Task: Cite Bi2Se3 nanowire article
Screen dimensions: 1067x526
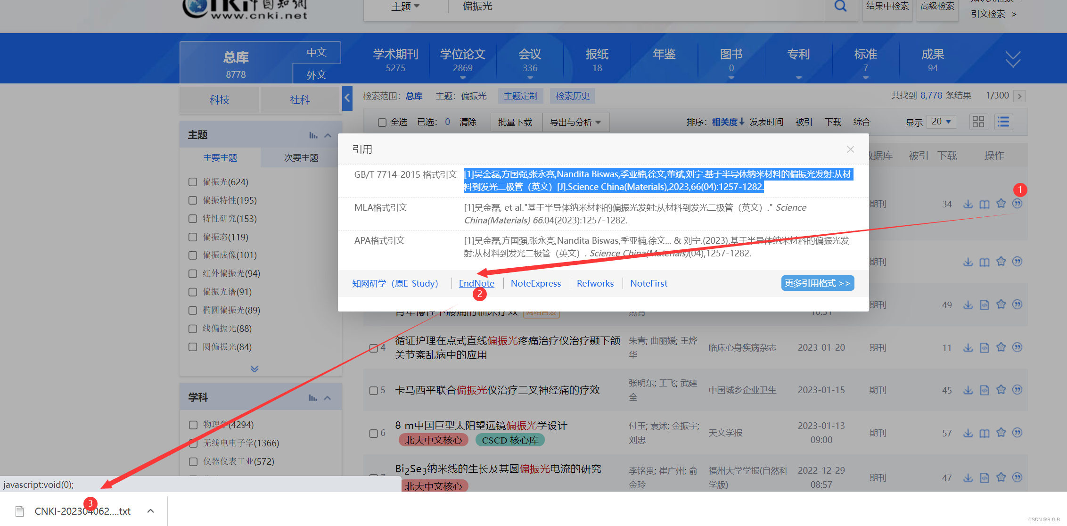Action: point(1018,477)
